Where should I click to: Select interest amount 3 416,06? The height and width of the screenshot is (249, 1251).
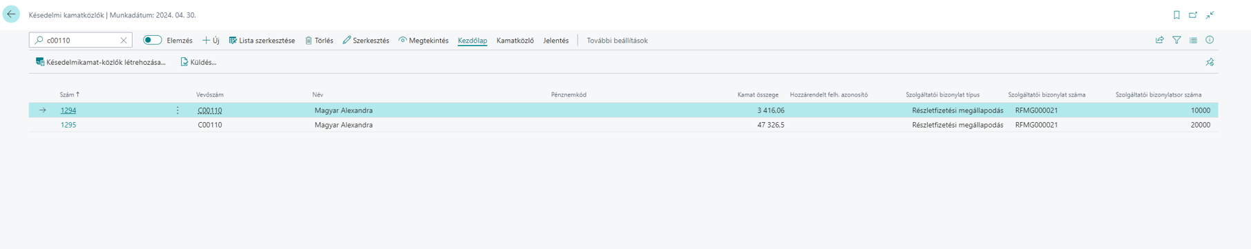(771, 110)
